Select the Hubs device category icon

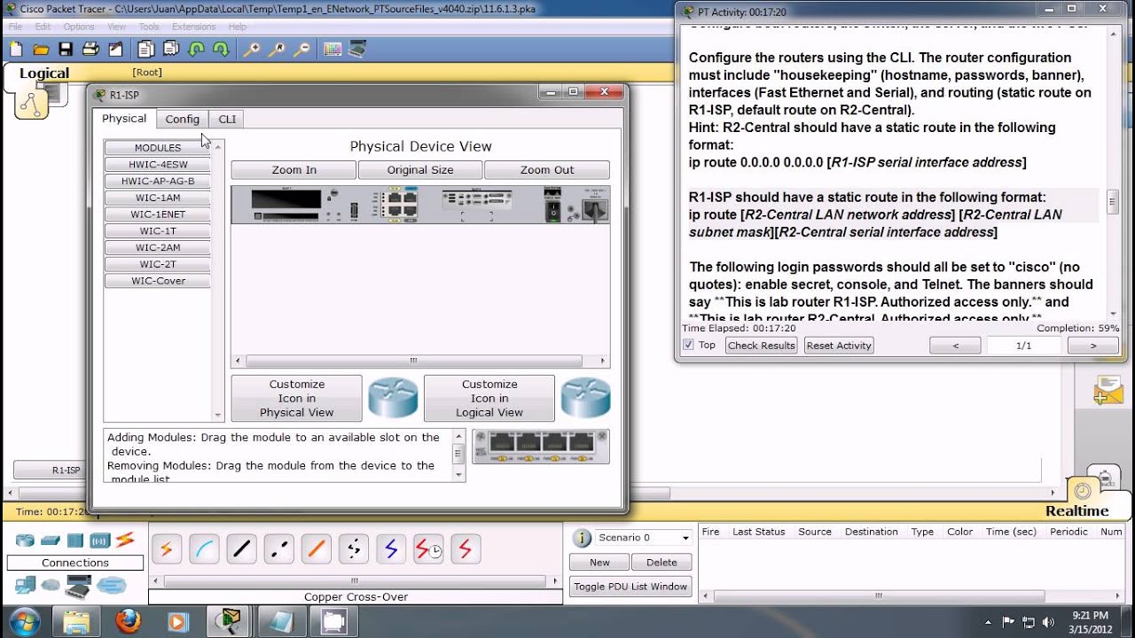pyautogui.click(x=75, y=541)
